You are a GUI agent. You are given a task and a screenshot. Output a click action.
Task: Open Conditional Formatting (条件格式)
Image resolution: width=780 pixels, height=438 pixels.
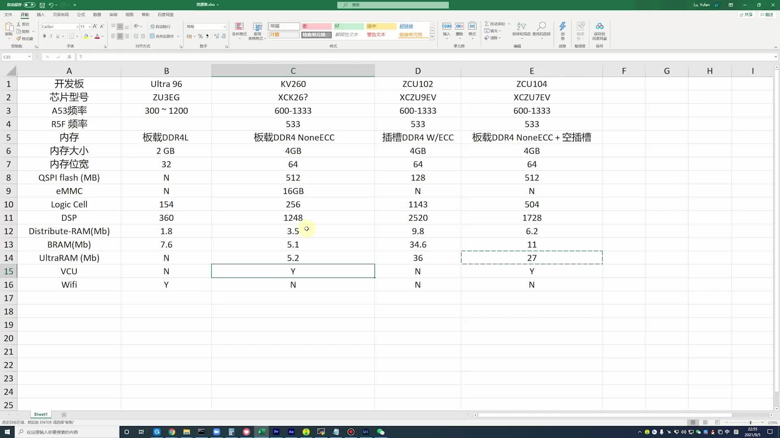pyautogui.click(x=239, y=30)
